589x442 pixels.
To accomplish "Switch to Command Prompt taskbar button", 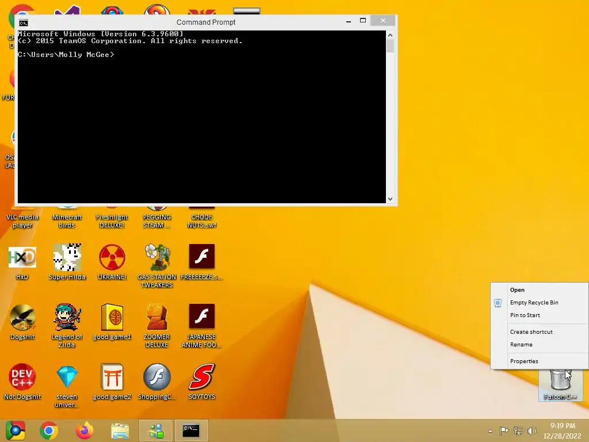I will click(x=191, y=430).
